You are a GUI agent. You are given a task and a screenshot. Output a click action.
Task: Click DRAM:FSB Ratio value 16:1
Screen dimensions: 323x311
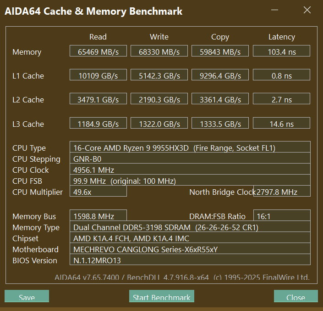click(282, 215)
